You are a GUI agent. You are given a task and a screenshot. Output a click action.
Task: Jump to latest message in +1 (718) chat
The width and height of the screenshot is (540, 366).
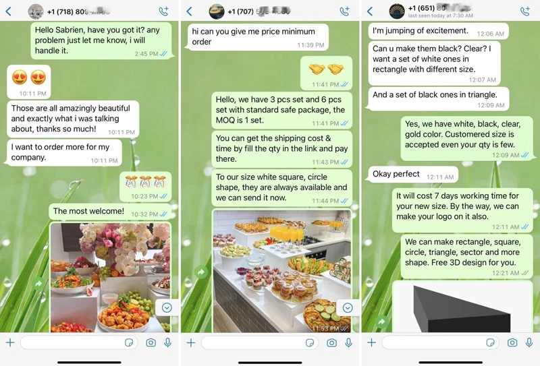(167, 307)
